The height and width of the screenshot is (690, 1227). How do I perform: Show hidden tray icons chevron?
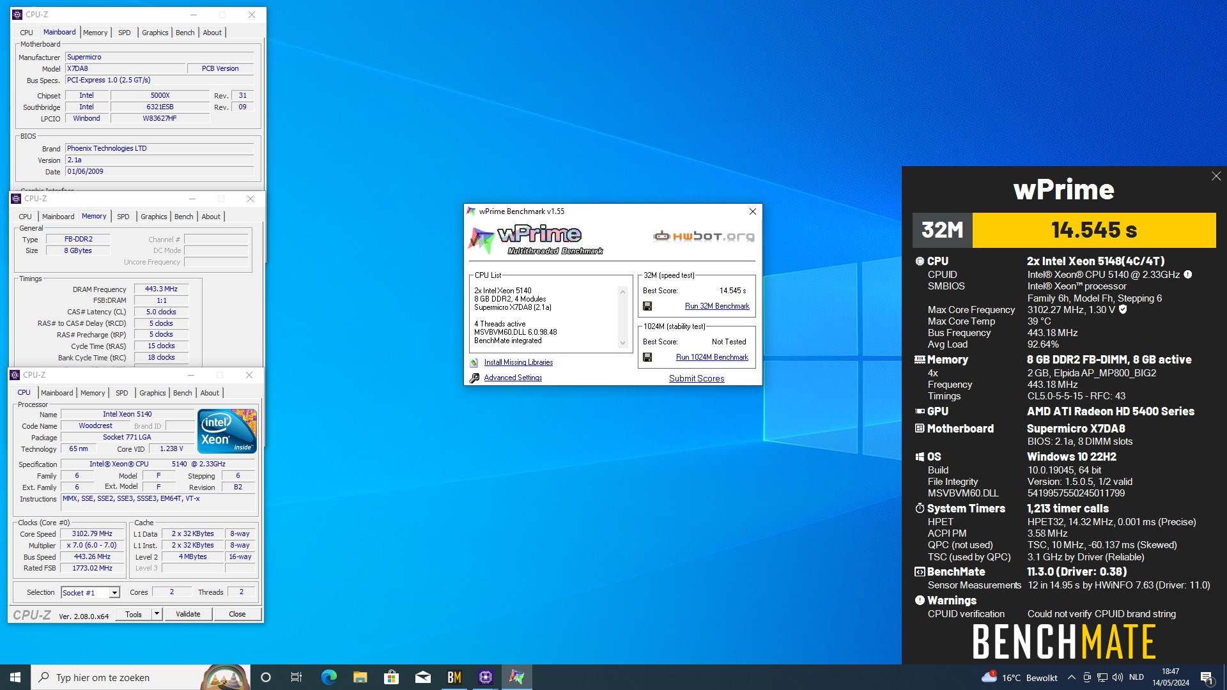[1072, 677]
